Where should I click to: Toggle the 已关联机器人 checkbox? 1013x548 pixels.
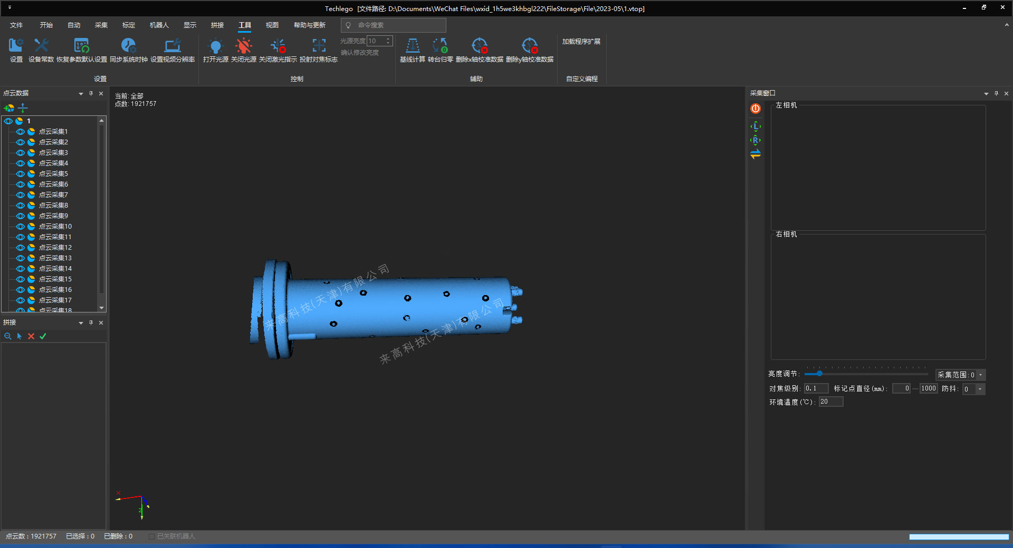[152, 536]
